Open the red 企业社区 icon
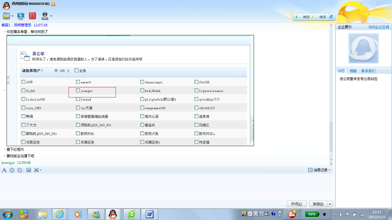392x220 pixels. 32,16
